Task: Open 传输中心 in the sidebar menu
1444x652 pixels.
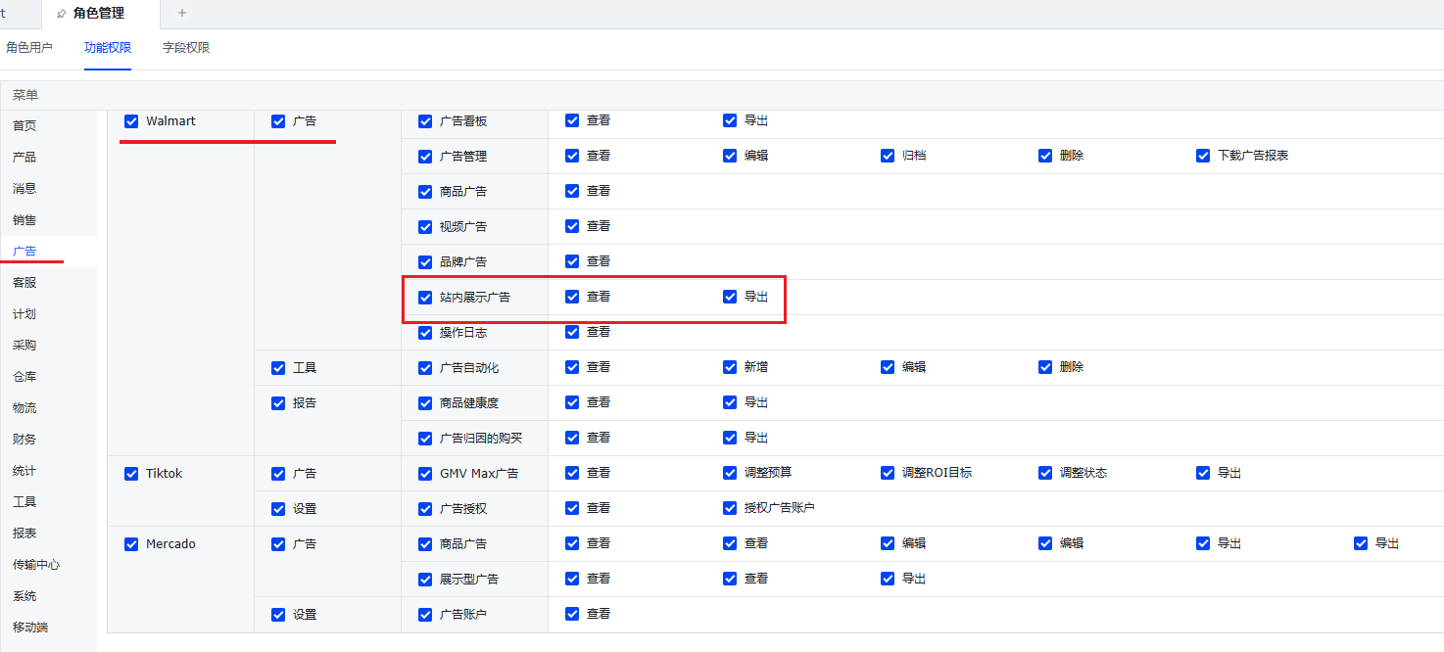Action: (36, 565)
